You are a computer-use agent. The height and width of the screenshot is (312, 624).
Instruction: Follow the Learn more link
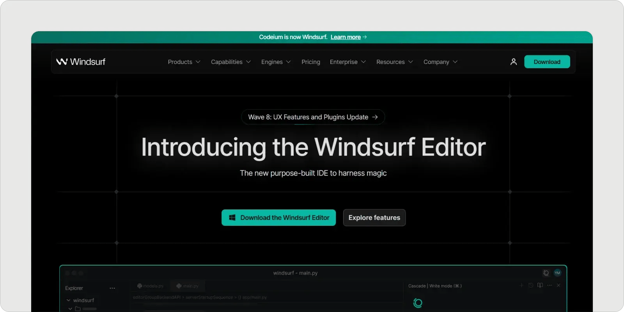tap(346, 37)
